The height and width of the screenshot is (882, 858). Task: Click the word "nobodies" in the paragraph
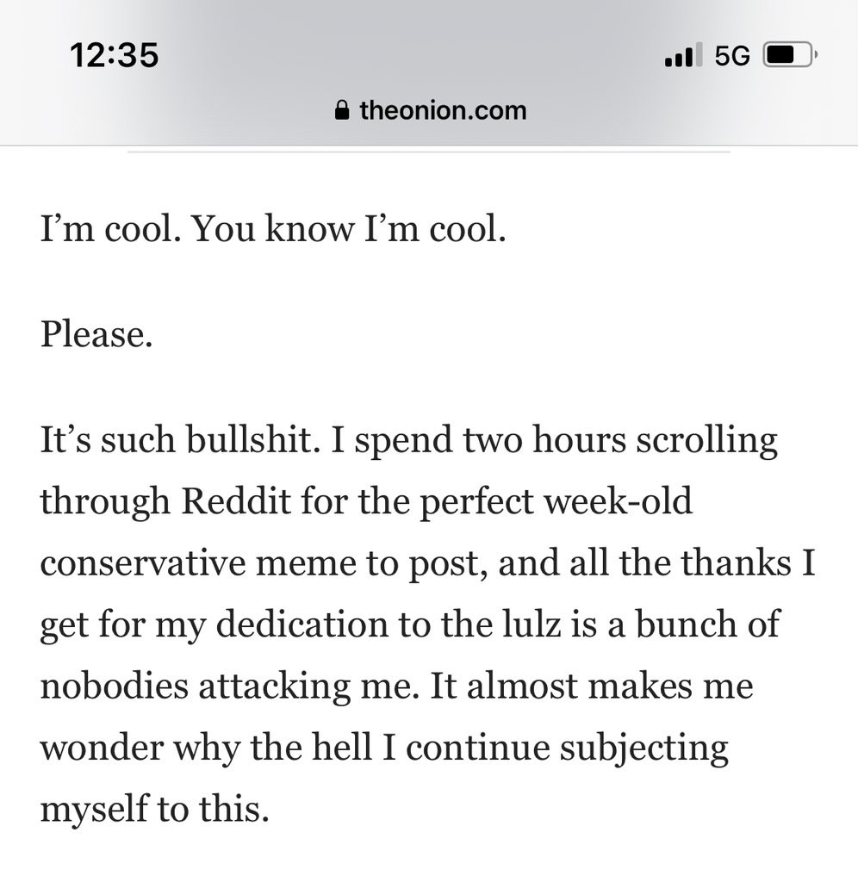click(115, 686)
